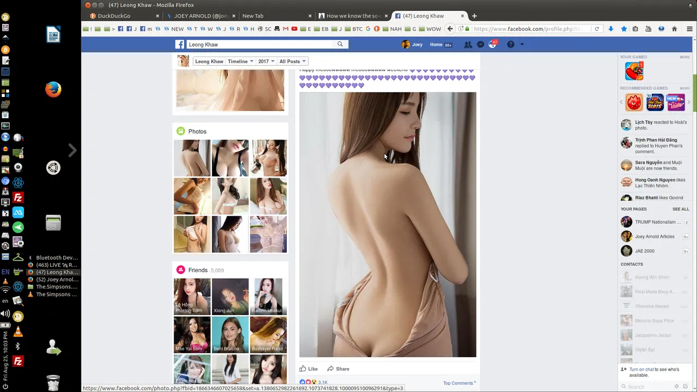
Task: Open YouTube bookmark icon in bookmarks bar
Action: (294, 29)
